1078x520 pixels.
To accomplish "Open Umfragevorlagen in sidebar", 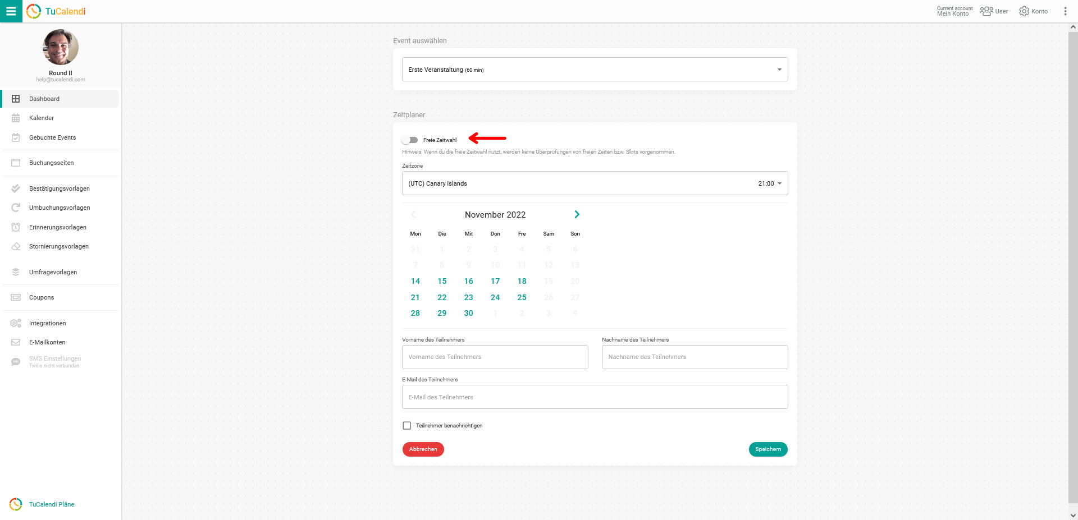I will tap(61, 272).
